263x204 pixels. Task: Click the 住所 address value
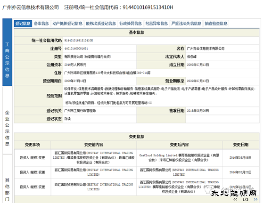point(107,73)
